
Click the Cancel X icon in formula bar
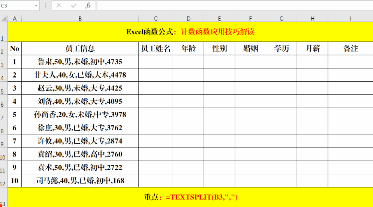[x=59, y=6]
